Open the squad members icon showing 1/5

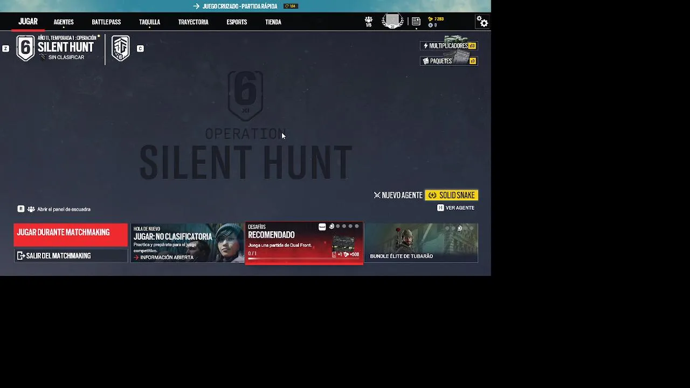[369, 22]
